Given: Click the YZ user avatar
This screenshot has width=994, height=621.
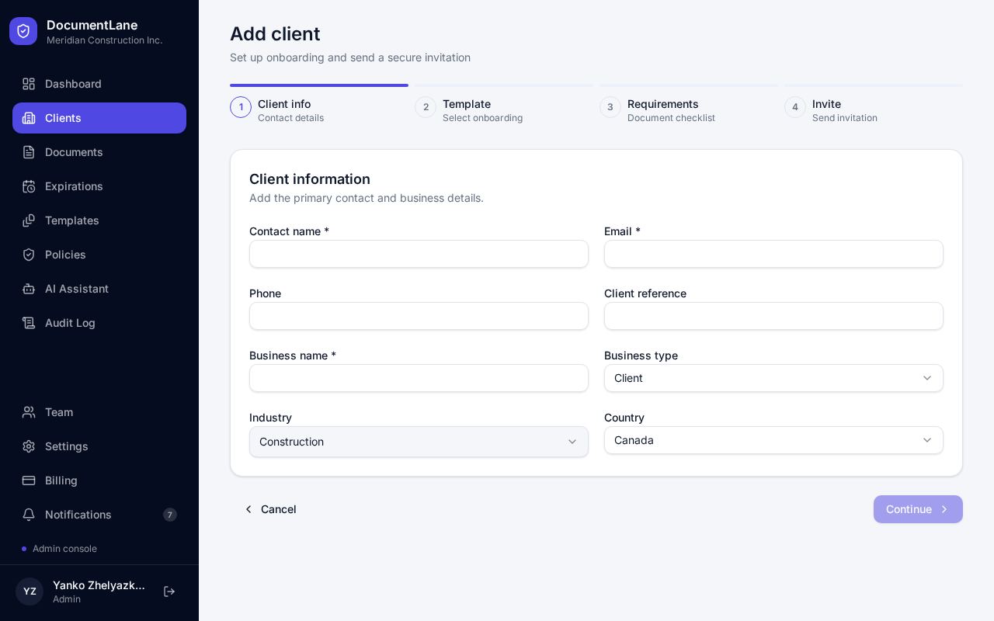Looking at the screenshot, I should click(x=30, y=592).
